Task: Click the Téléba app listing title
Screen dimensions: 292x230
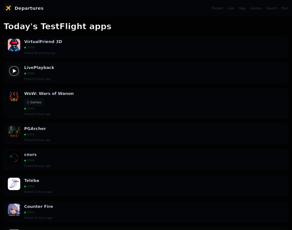Action: pos(32,181)
